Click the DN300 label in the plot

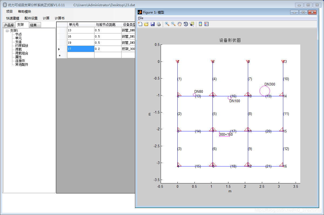coord(270,84)
